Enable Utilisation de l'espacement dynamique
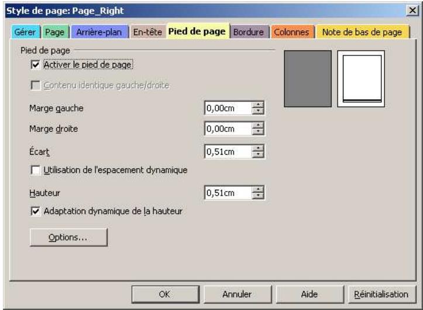Viewport: 423px width, 310px height. (x=36, y=170)
